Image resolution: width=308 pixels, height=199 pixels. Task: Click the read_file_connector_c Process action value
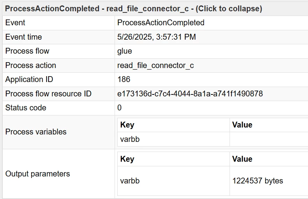[x=155, y=65]
